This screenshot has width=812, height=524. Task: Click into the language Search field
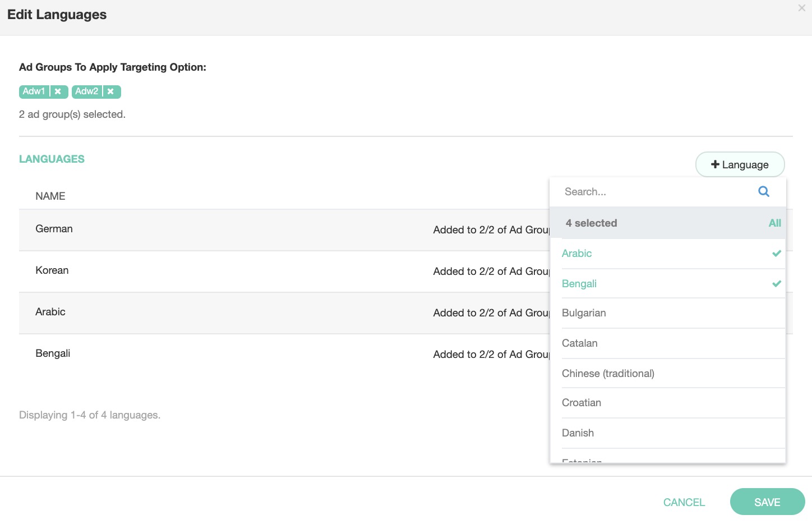tap(656, 192)
